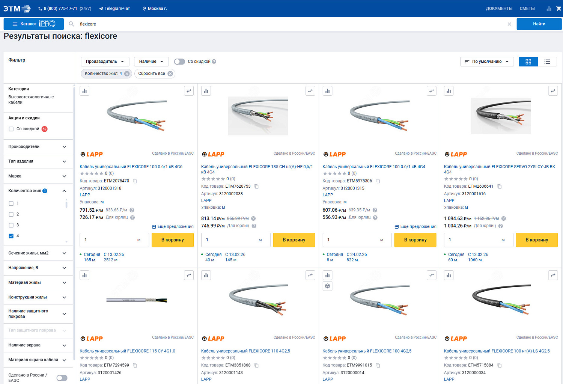The image size is (563, 384).
Task: Open FLEXICORE 110 4G2,5 product link
Action: [x=245, y=351]
